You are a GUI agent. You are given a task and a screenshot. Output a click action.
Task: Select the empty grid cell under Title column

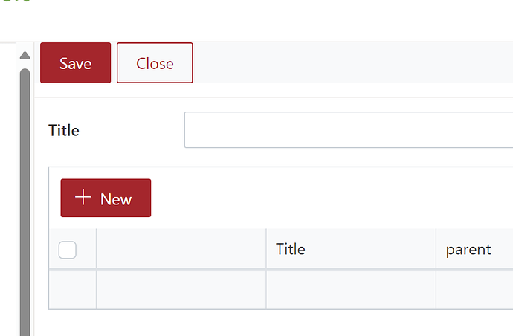tap(350, 288)
